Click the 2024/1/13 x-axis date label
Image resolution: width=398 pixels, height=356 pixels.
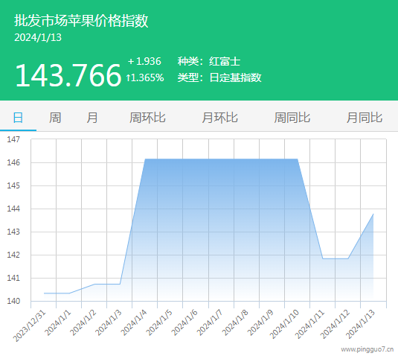360,325
